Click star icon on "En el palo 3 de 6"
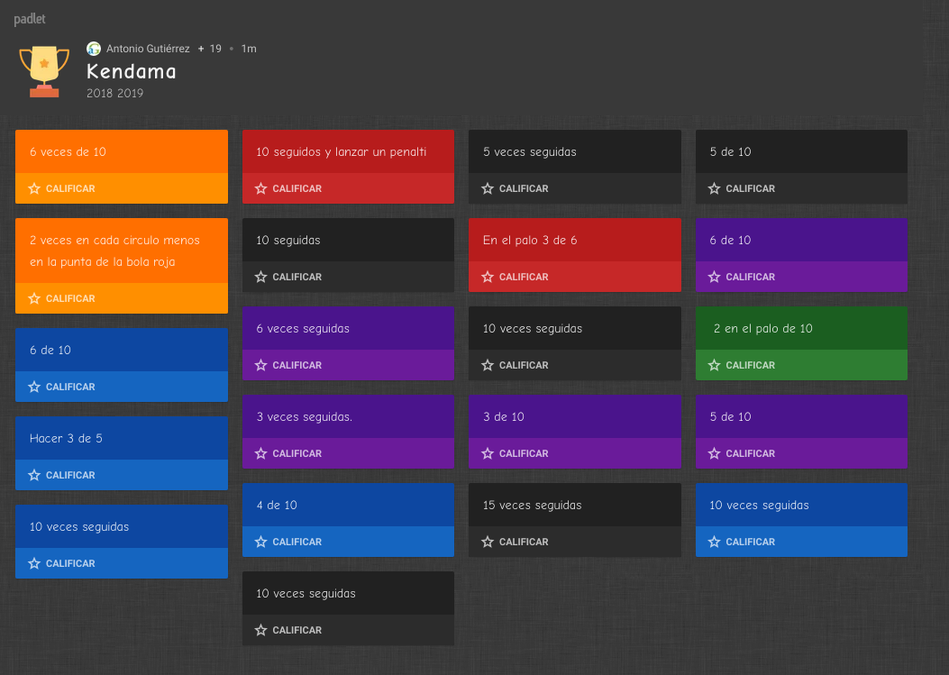This screenshot has height=675, width=949. point(488,277)
